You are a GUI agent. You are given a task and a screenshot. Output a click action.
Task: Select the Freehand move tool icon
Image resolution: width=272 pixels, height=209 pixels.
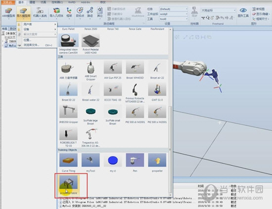click(203, 18)
